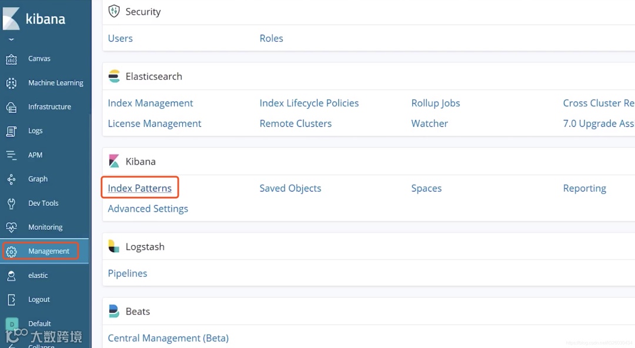Click the Graph sidebar icon
The image size is (635, 348).
coord(11,179)
